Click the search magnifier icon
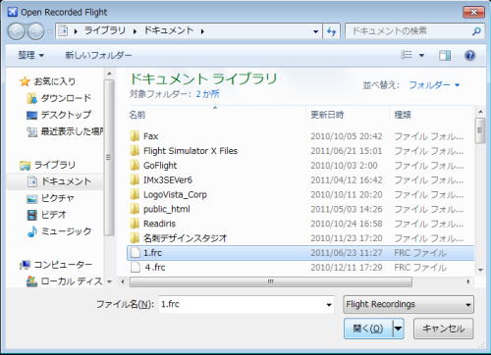 pos(476,31)
